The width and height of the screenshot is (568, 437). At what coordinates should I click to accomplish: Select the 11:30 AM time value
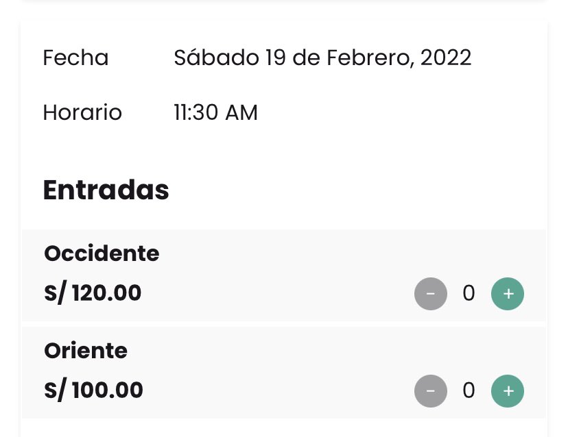216,113
